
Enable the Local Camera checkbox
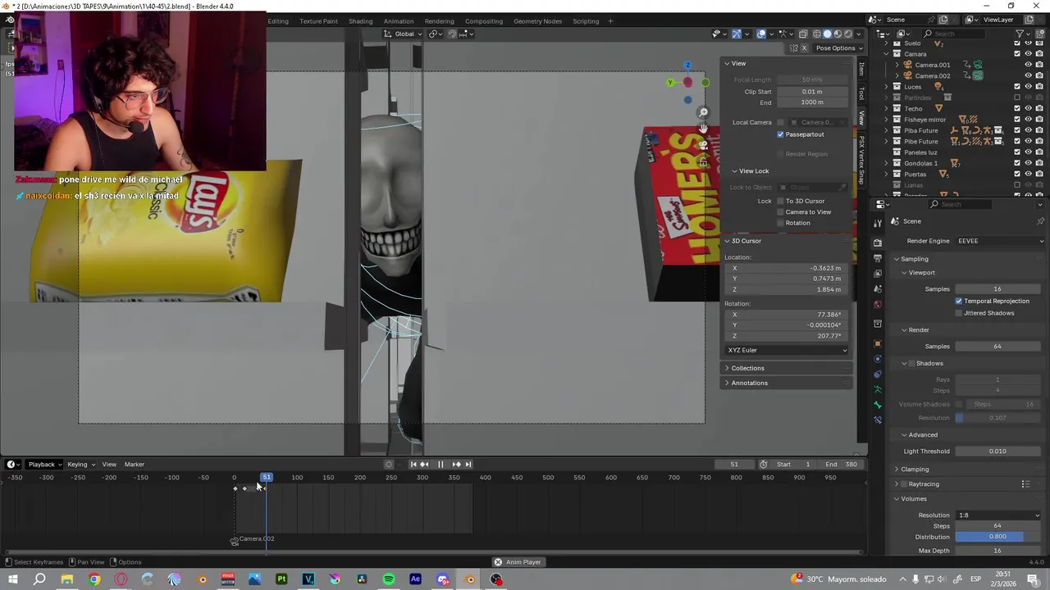pos(780,122)
